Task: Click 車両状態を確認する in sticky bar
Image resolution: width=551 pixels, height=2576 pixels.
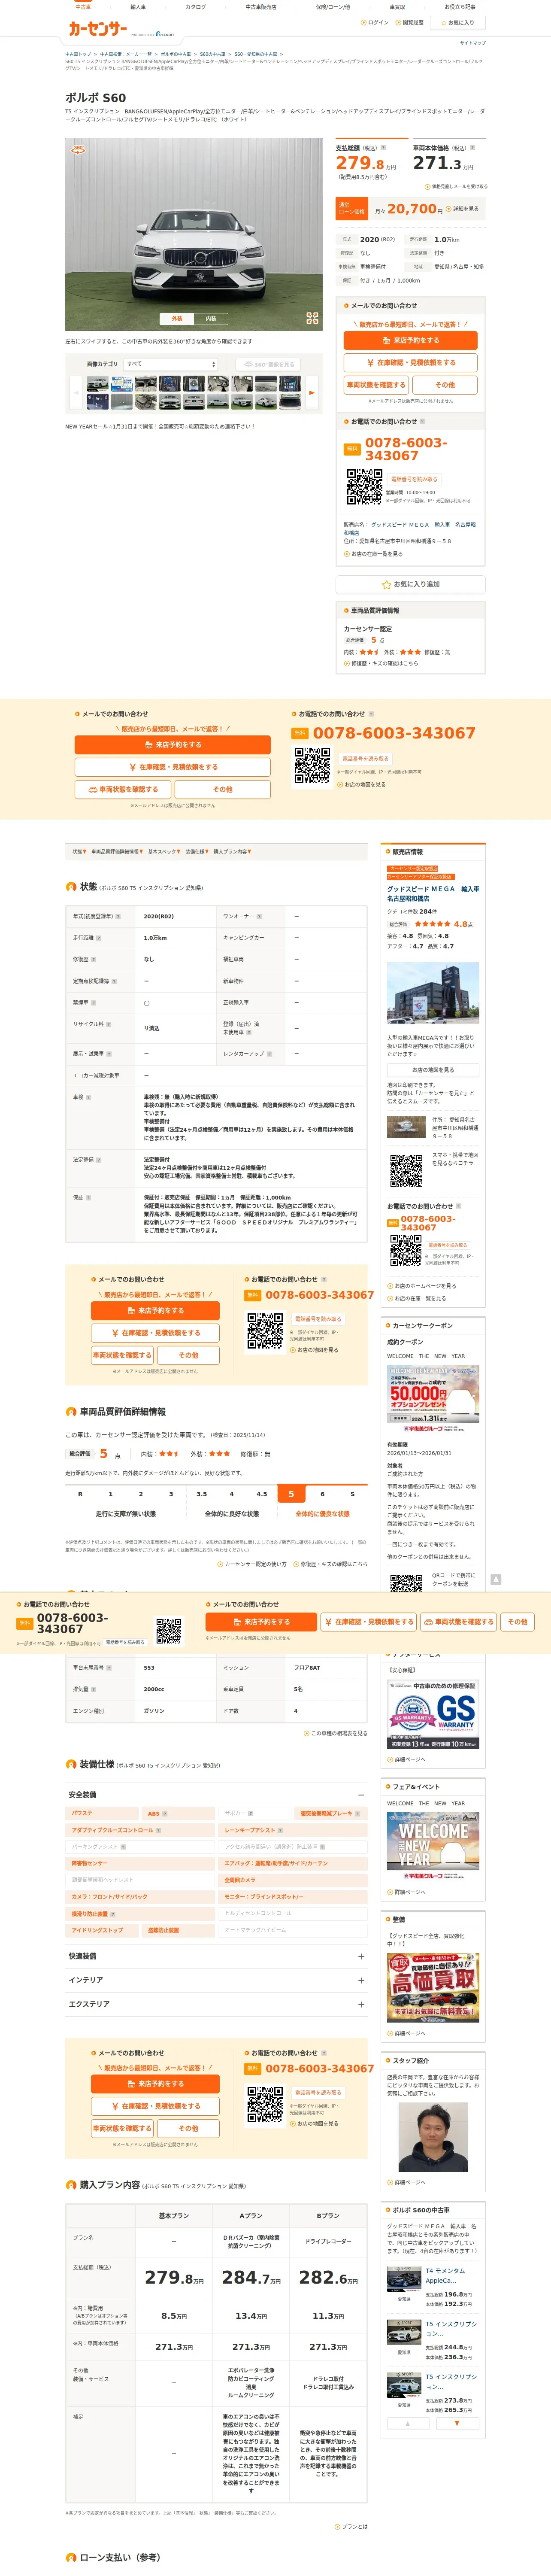Action: [459, 1622]
